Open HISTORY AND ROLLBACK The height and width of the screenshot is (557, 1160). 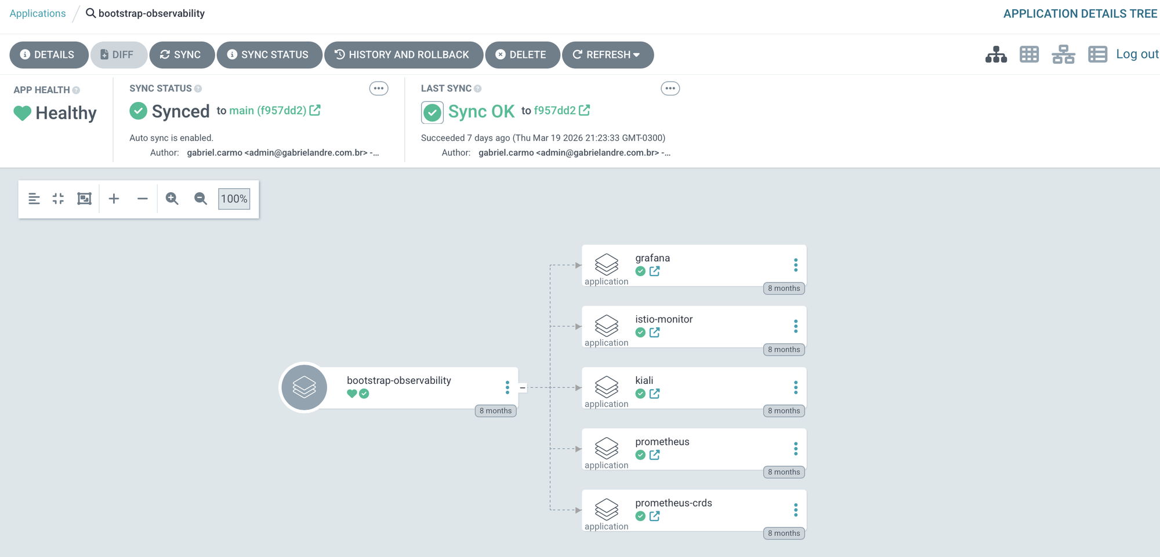pos(403,55)
